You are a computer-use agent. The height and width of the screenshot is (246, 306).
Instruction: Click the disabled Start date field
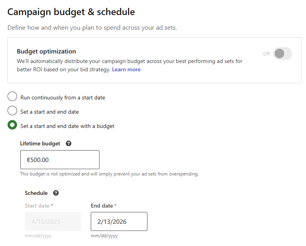click(53, 221)
